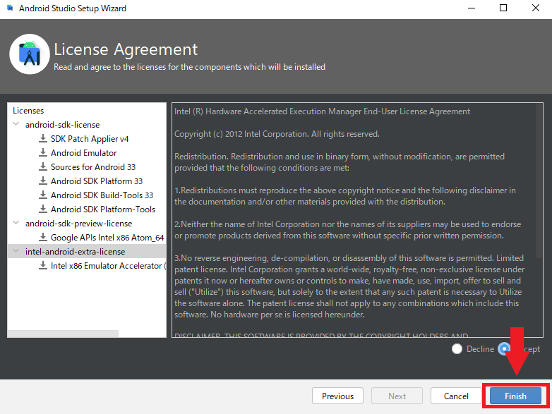Image resolution: width=552 pixels, height=414 pixels.
Task: Click the license text vertical scrollbar
Action: (539, 181)
